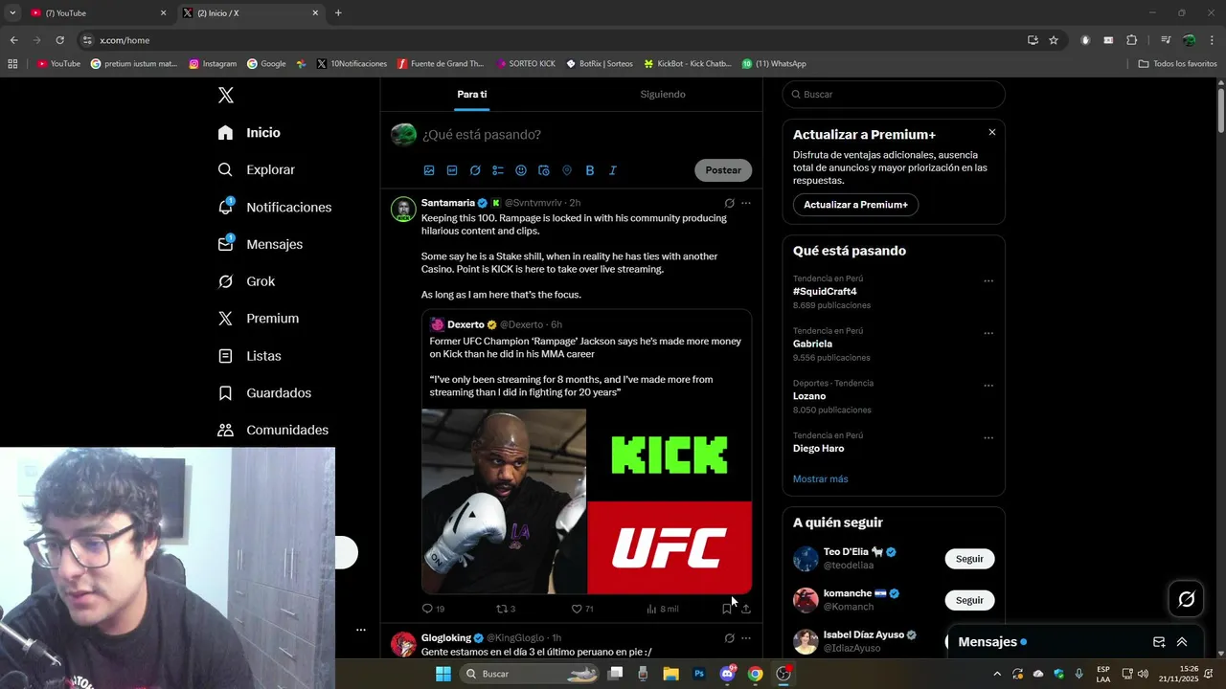The width and height of the screenshot is (1226, 689).
Task: Add image to new post
Action: coord(429,170)
